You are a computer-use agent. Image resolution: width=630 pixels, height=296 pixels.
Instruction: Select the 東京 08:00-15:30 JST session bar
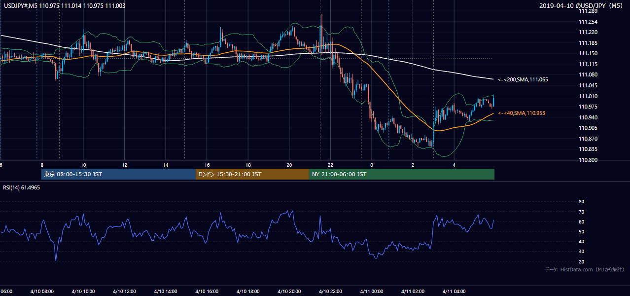tap(118, 174)
